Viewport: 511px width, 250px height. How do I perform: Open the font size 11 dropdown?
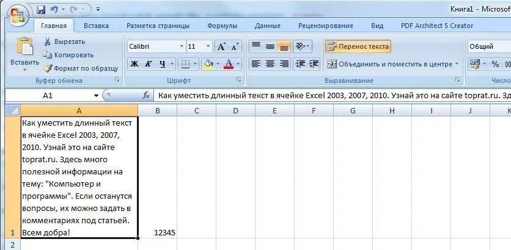208,46
